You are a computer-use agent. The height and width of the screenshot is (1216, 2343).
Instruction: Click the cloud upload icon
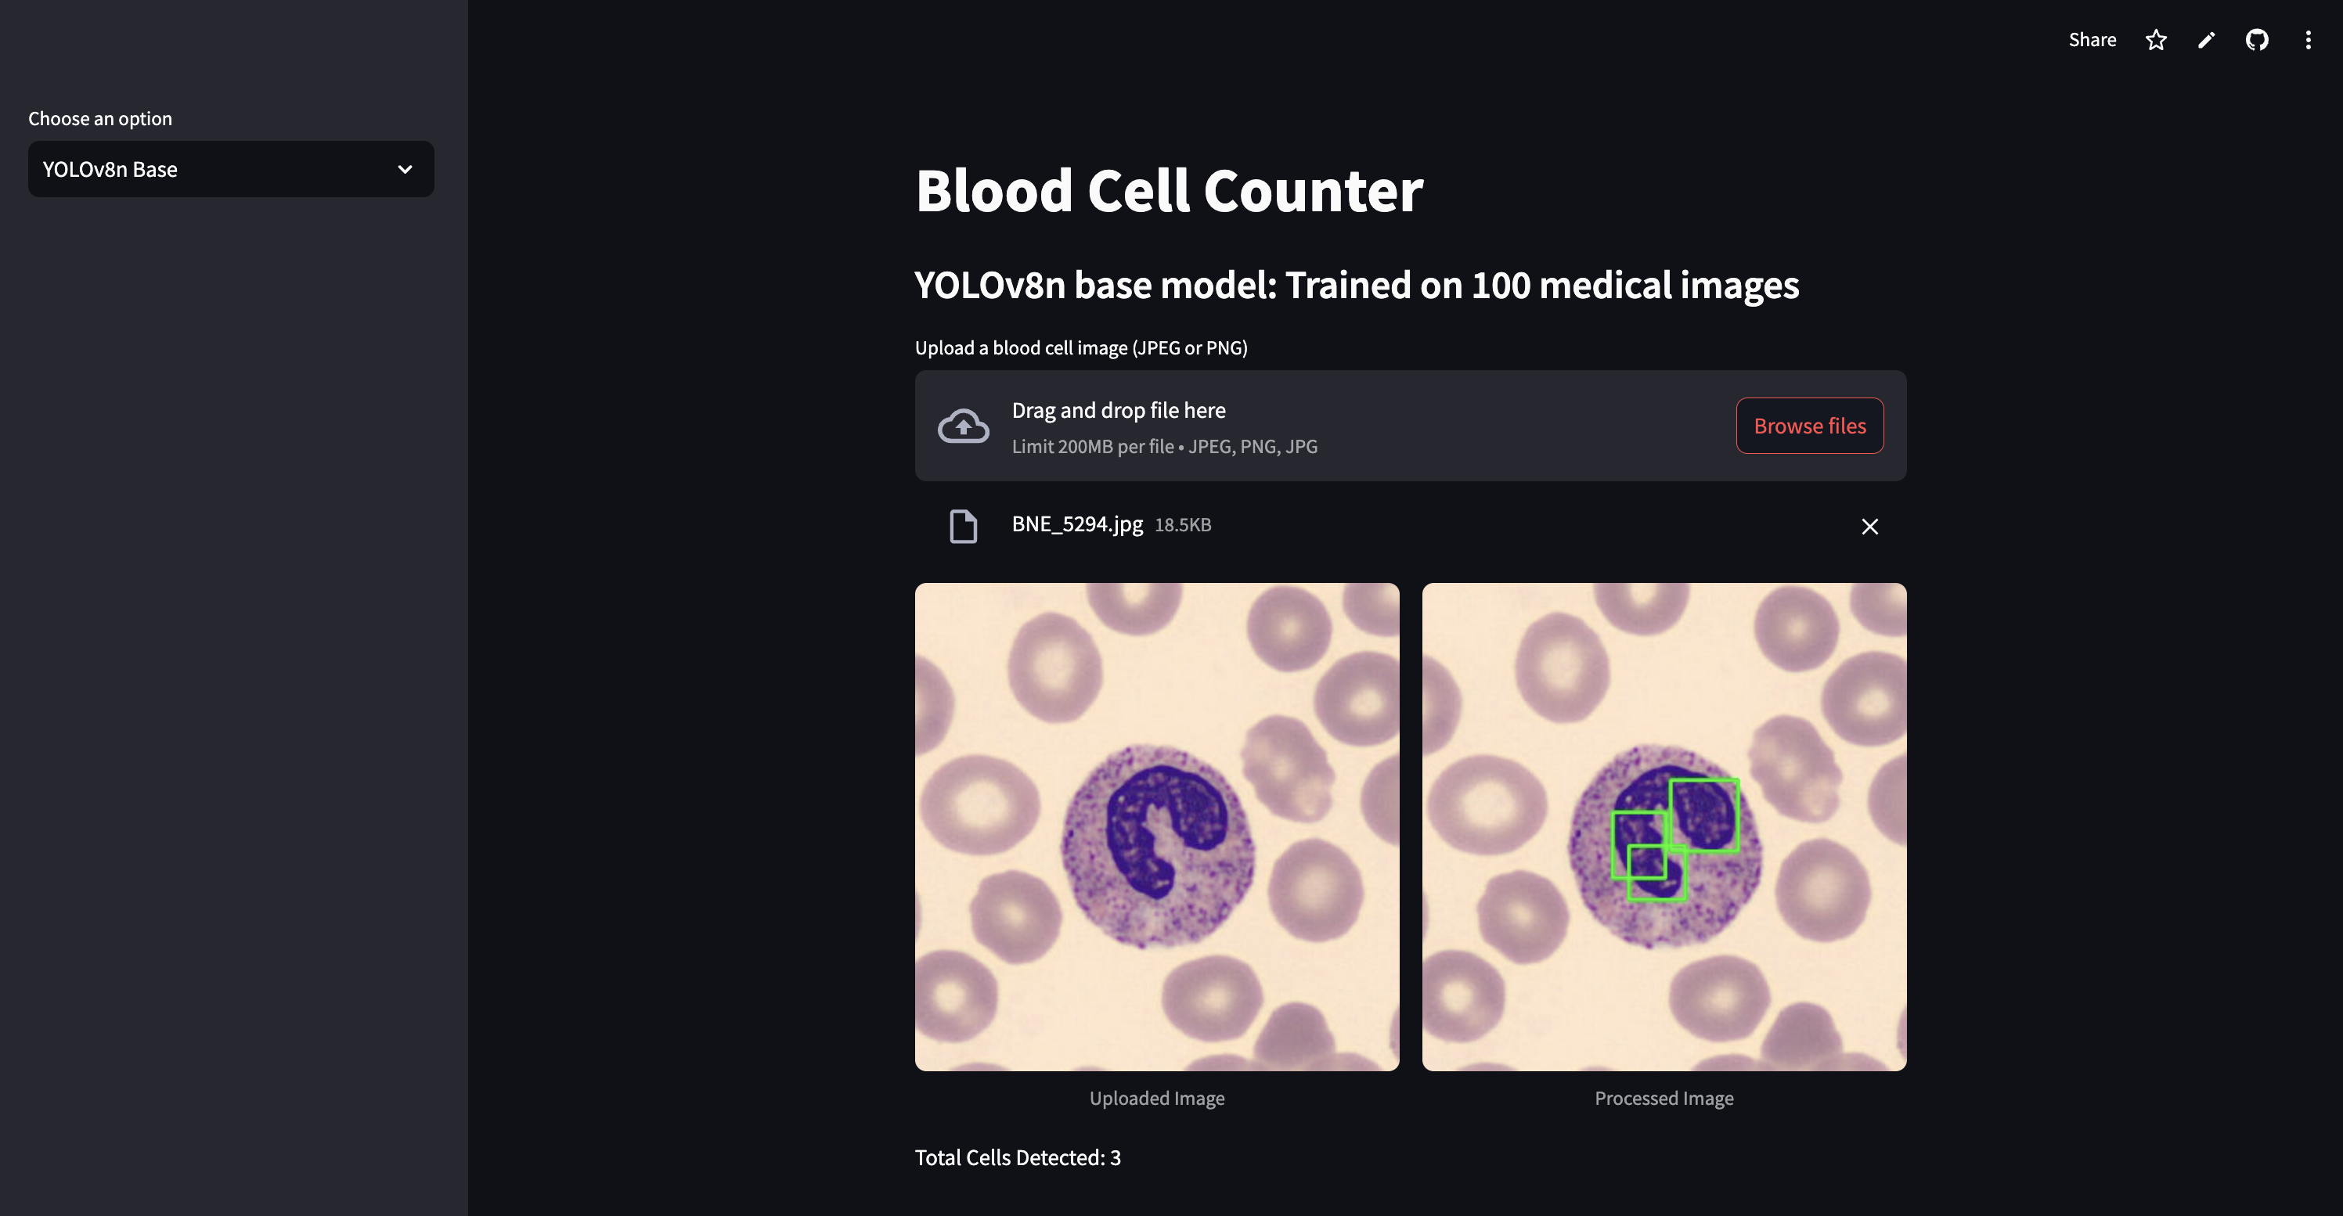(963, 426)
